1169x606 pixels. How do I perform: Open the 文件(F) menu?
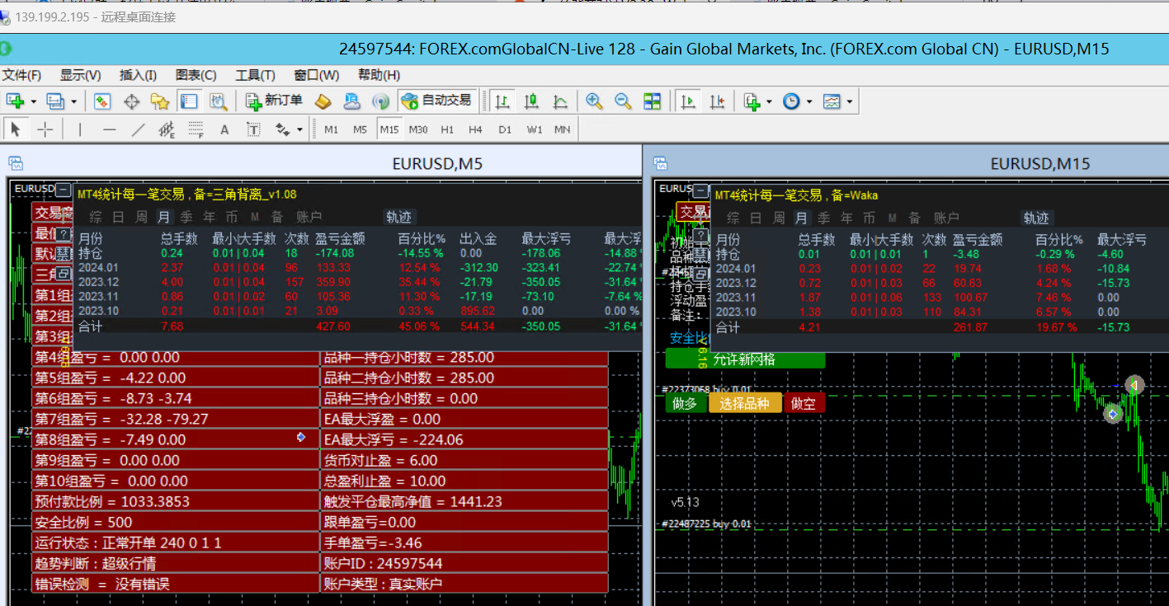[x=22, y=75]
